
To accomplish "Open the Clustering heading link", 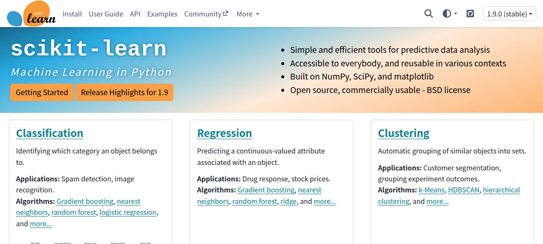I will [403, 133].
